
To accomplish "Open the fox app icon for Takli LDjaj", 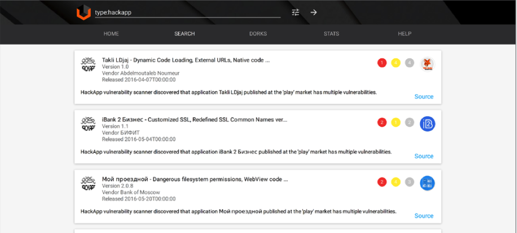I will 427,64.
